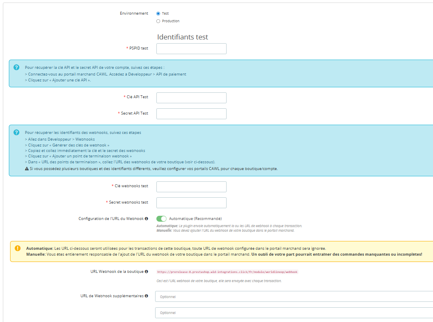The height and width of the screenshot is (322, 433).
Task: Click the first additional webhook URL field
Action: (x=294, y=297)
